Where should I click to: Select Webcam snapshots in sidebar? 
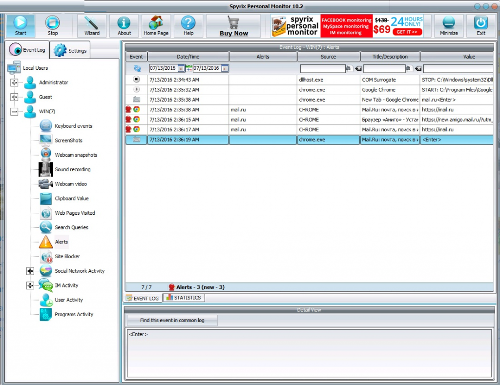pos(76,155)
